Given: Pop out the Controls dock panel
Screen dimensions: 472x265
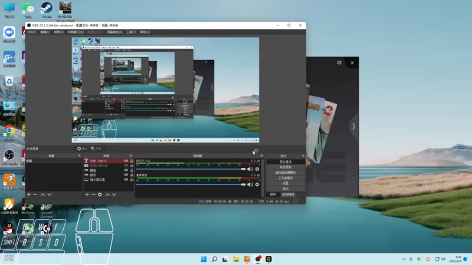Looking at the screenshot, I should 303,155.
